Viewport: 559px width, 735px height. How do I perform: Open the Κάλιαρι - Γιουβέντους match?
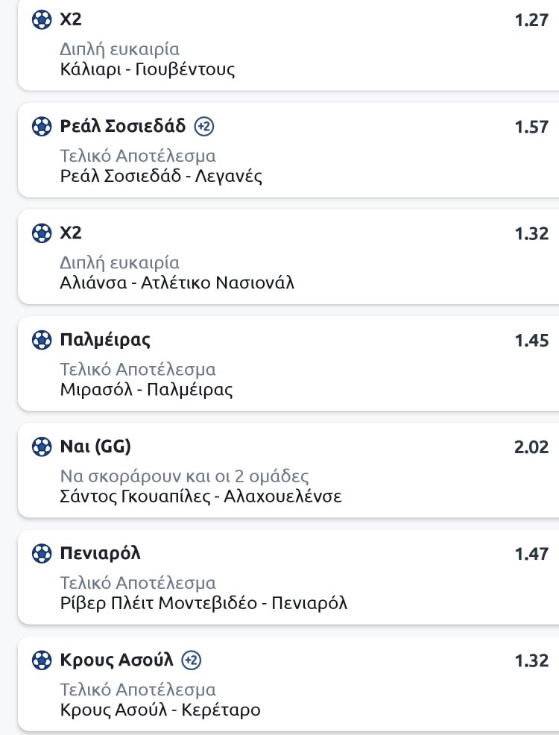148,71
